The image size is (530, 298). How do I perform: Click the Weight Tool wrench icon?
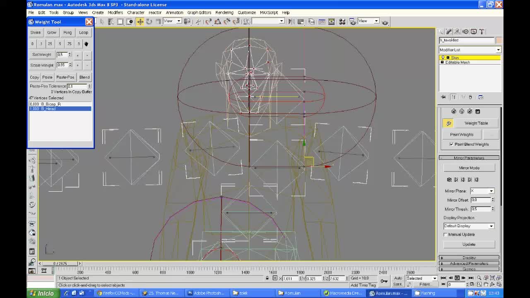click(448, 123)
